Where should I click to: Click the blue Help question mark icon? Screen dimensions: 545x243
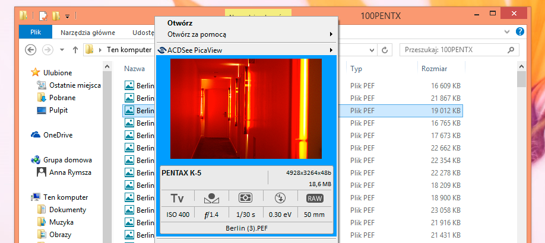pos(519,32)
